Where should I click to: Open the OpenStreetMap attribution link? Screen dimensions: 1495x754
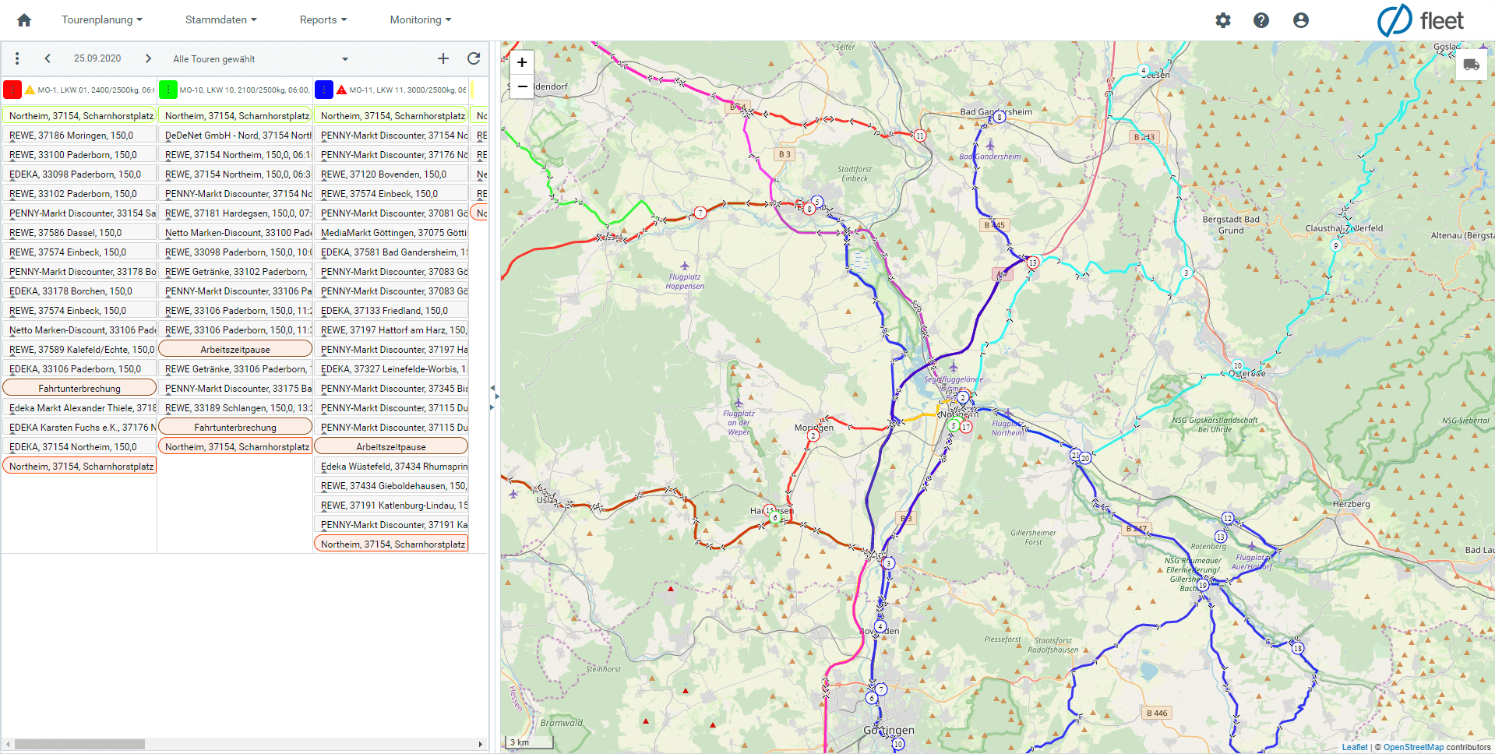1413,747
